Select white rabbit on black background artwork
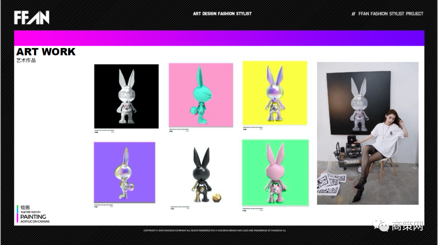Image resolution: width=438 pixels, height=245 pixels. tap(126, 96)
